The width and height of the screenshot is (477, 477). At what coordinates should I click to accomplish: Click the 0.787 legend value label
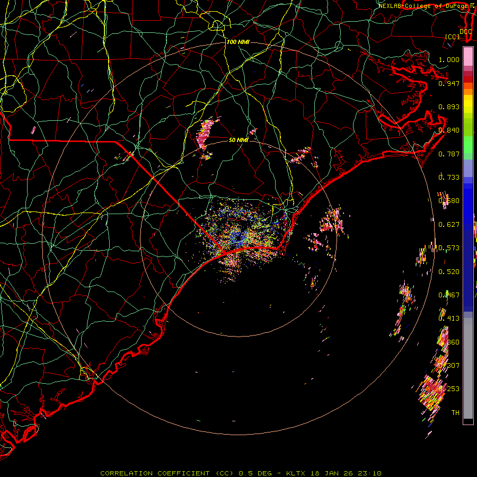pos(449,154)
